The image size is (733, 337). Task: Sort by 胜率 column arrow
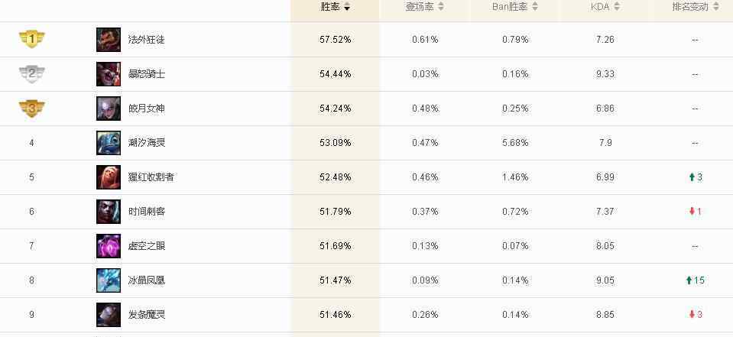tap(347, 8)
